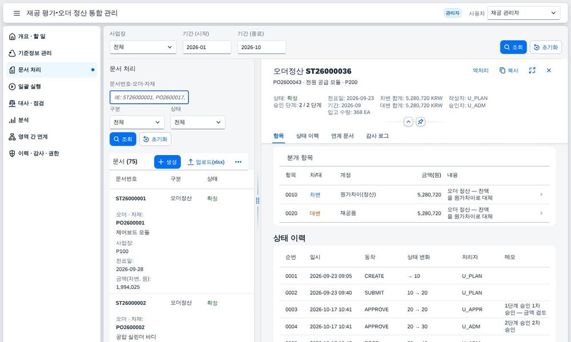The width and height of the screenshot is (571, 342).
Task: Click the top 조회 search button
Action: click(513, 47)
